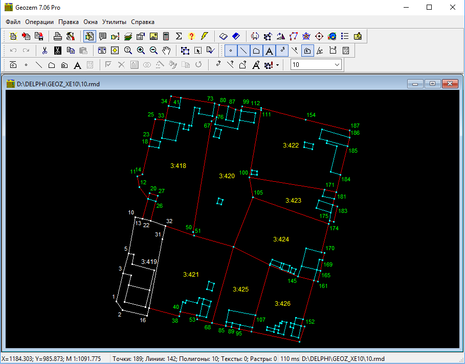Click the yellow lightning bolt icon
Screen dimensions: 465x364
205,36
